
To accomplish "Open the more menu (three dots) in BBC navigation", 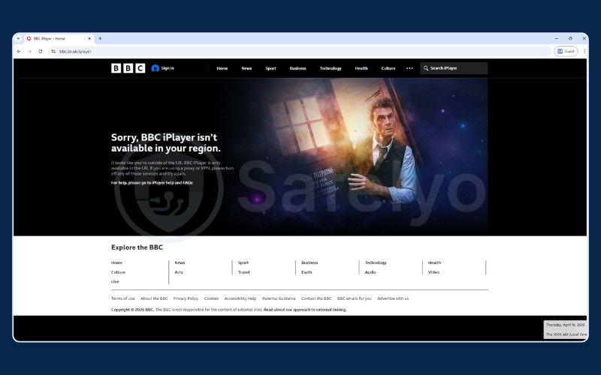I will pyautogui.click(x=409, y=68).
